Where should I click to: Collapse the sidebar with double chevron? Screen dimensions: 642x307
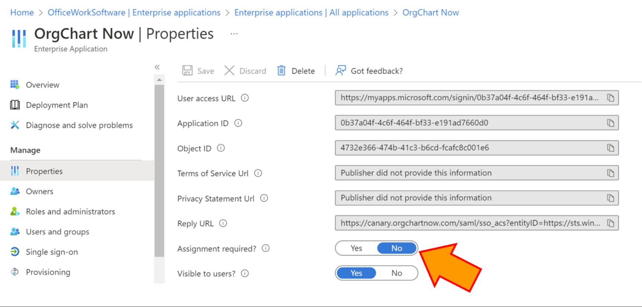coord(157,67)
